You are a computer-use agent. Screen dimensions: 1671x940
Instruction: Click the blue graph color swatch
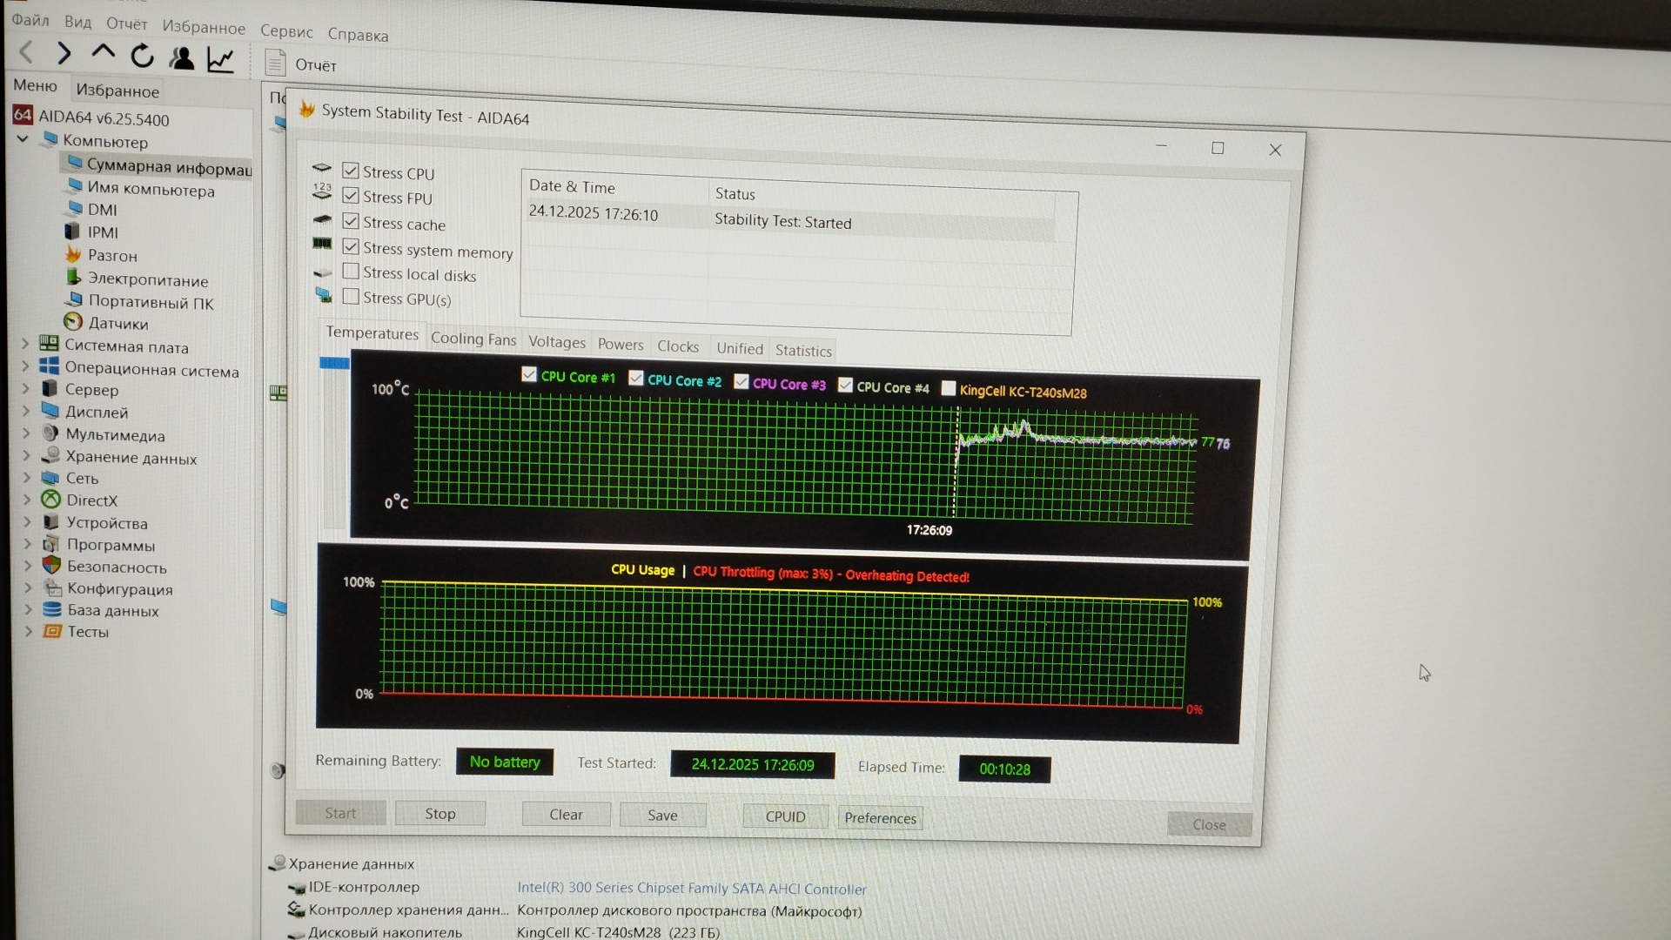pos(334,363)
